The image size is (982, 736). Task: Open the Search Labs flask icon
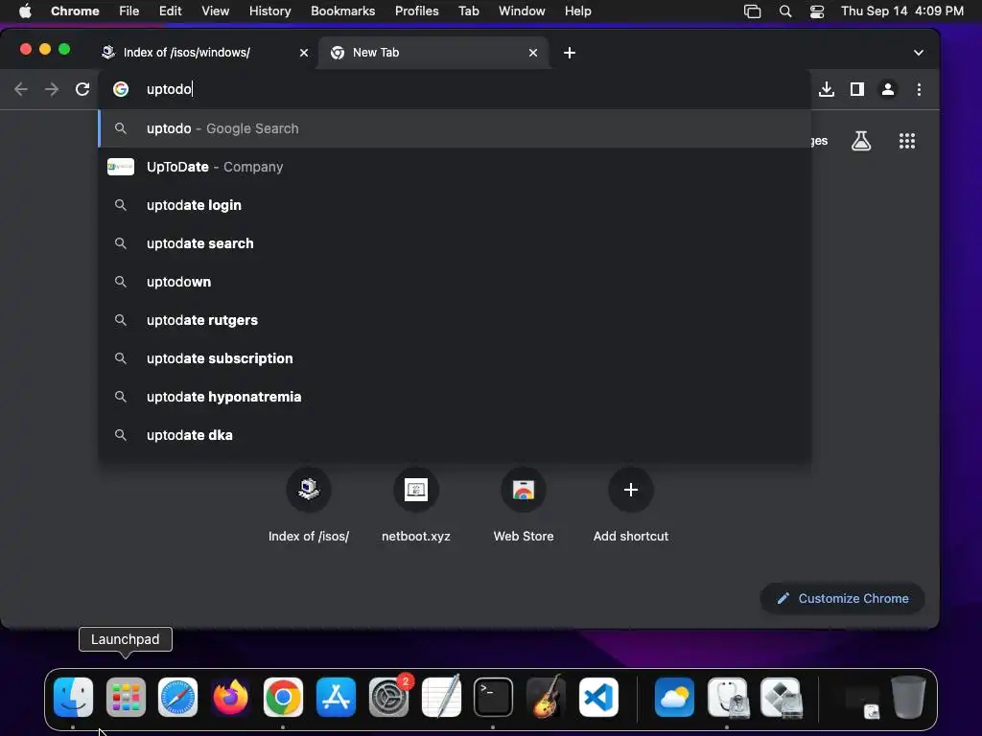pyautogui.click(x=861, y=141)
